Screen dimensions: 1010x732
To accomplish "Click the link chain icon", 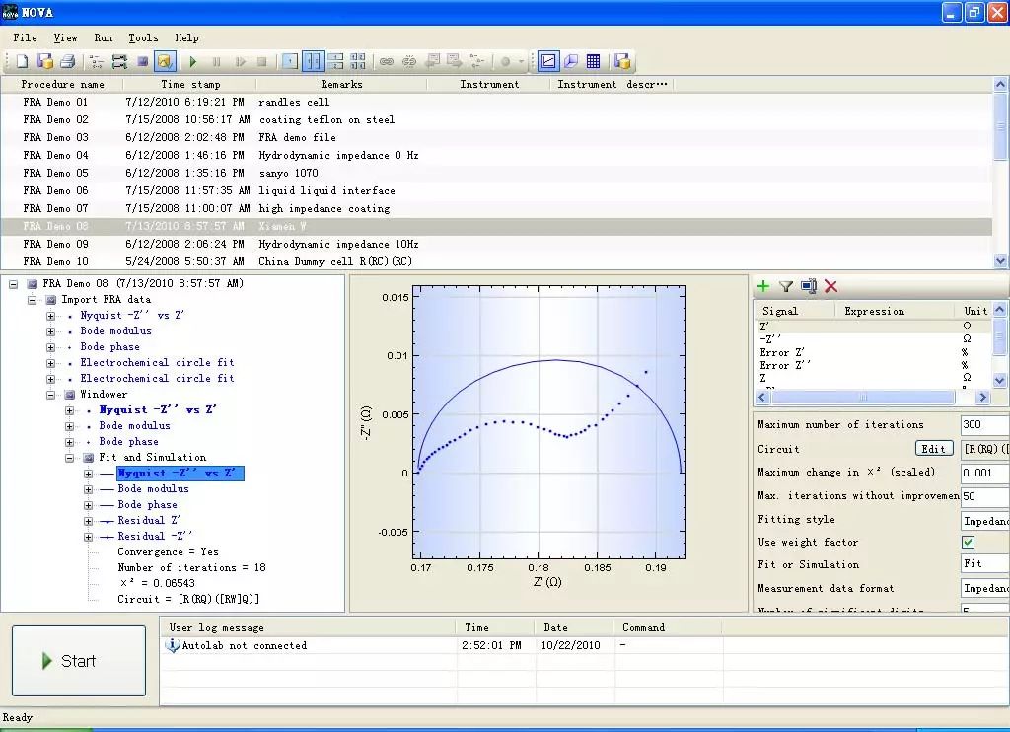I will [x=387, y=61].
